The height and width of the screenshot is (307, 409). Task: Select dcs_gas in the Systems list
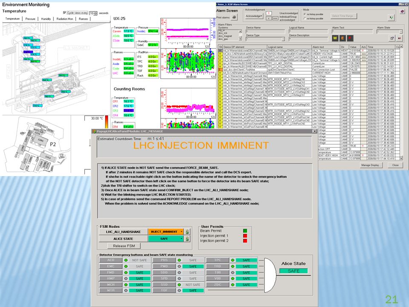tap(223, 39)
